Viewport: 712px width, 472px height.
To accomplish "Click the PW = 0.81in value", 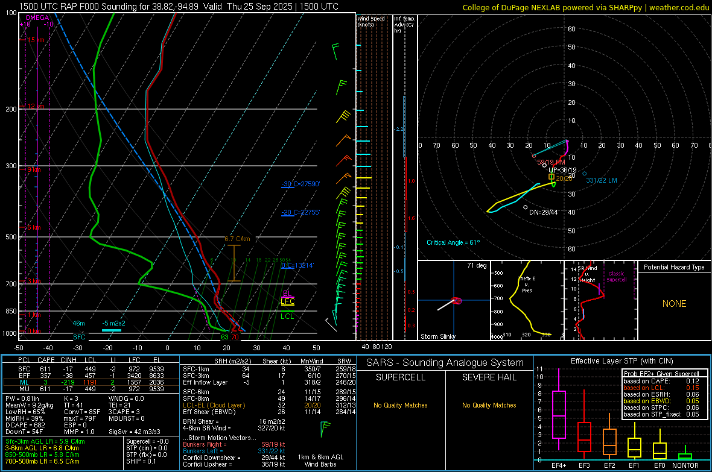I will [22, 398].
